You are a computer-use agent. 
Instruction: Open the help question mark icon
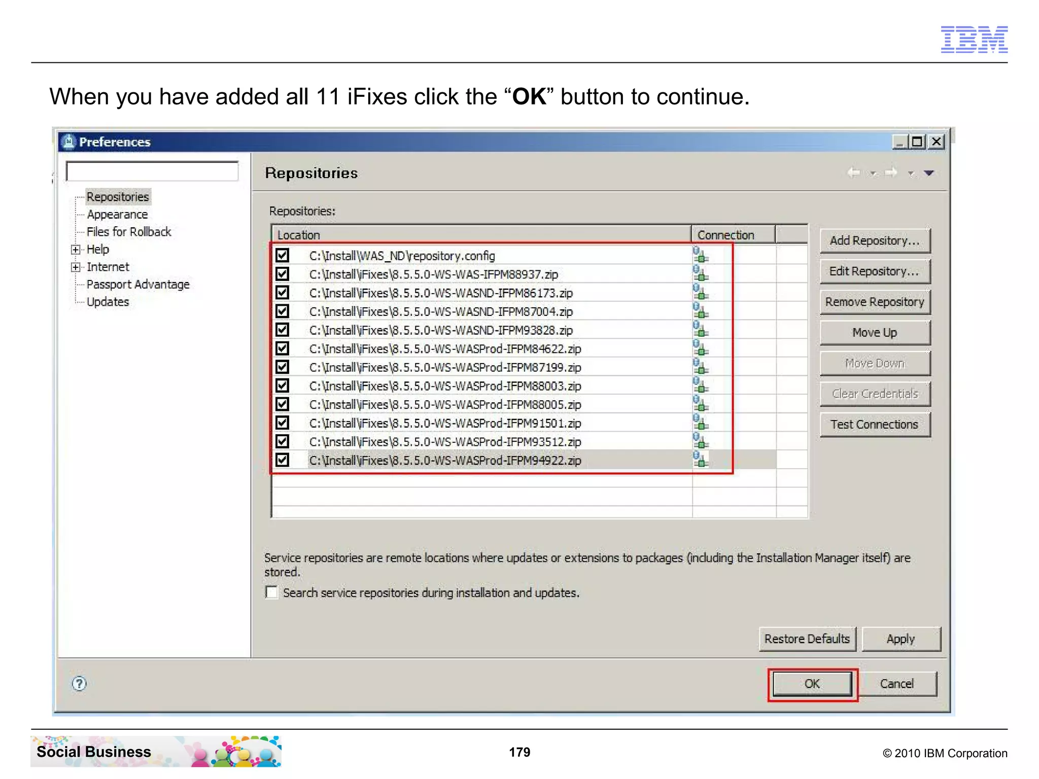click(79, 684)
